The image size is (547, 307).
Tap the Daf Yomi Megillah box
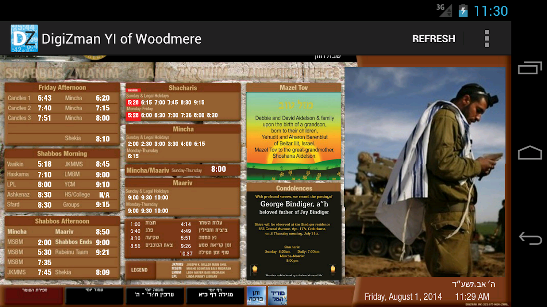coord(215,295)
